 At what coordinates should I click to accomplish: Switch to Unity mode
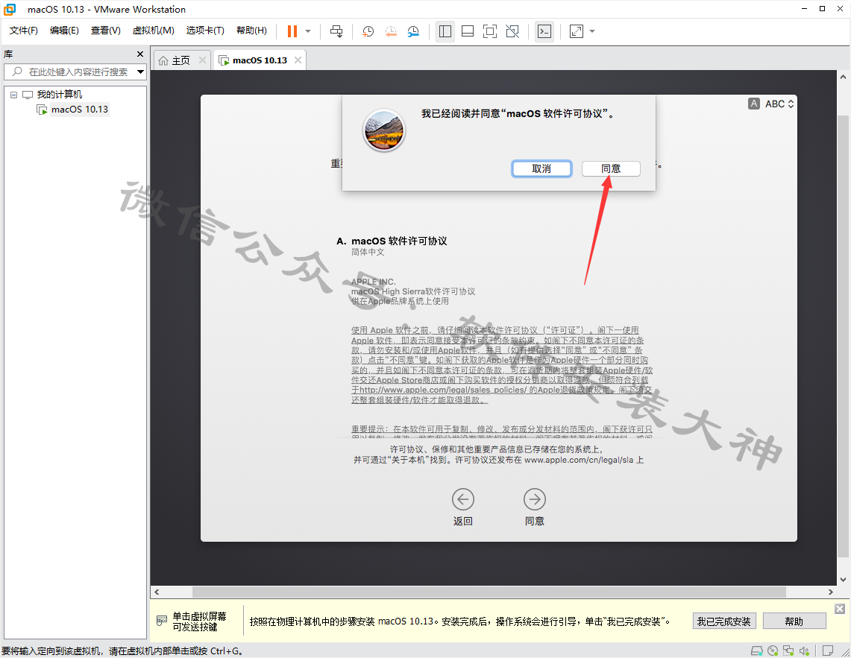tap(512, 31)
